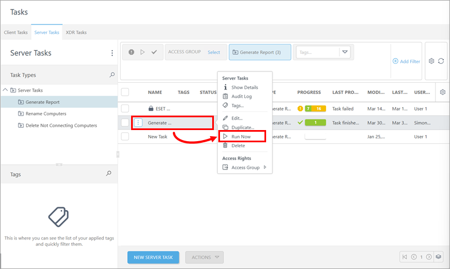This screenshot has height=269, width=450.
Task: Search task types with magnifier icon
Action: (x=112, y=75)
